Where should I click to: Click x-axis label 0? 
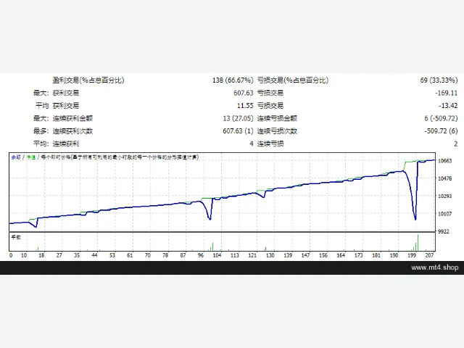[11, 255]
